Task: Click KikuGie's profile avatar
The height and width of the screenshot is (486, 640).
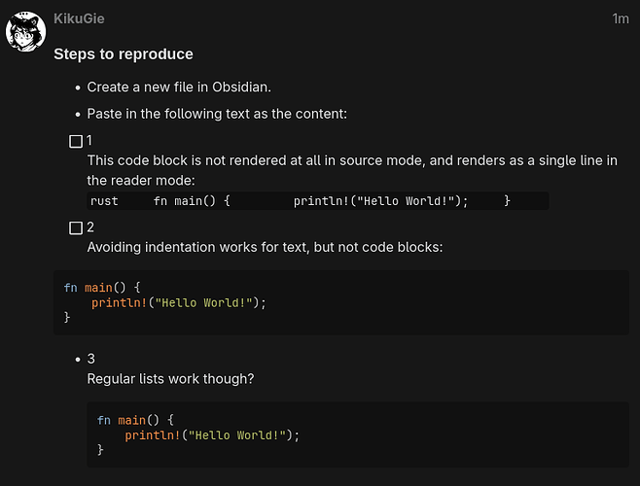Action: click(25, 33)
